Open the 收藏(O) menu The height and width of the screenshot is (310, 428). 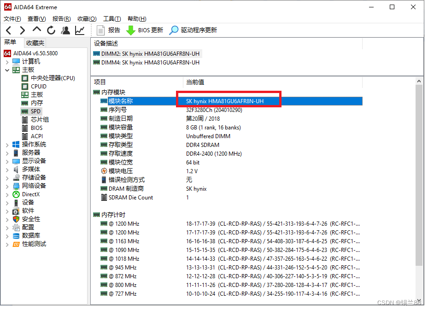click(x=87, y=19)
